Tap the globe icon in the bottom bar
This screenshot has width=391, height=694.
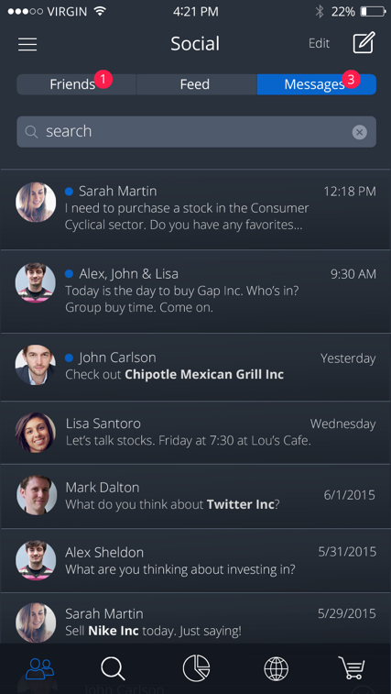pyautogui.click(x=276, y=668)
